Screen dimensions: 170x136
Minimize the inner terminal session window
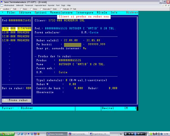(163, 5)
